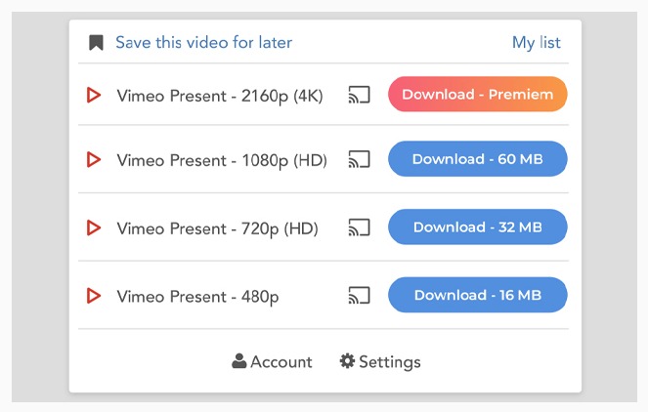The height and width of the screenshot is (412, 648).
Task: Download the 60 MB 1080p file
Action: [x=477, y=159]
